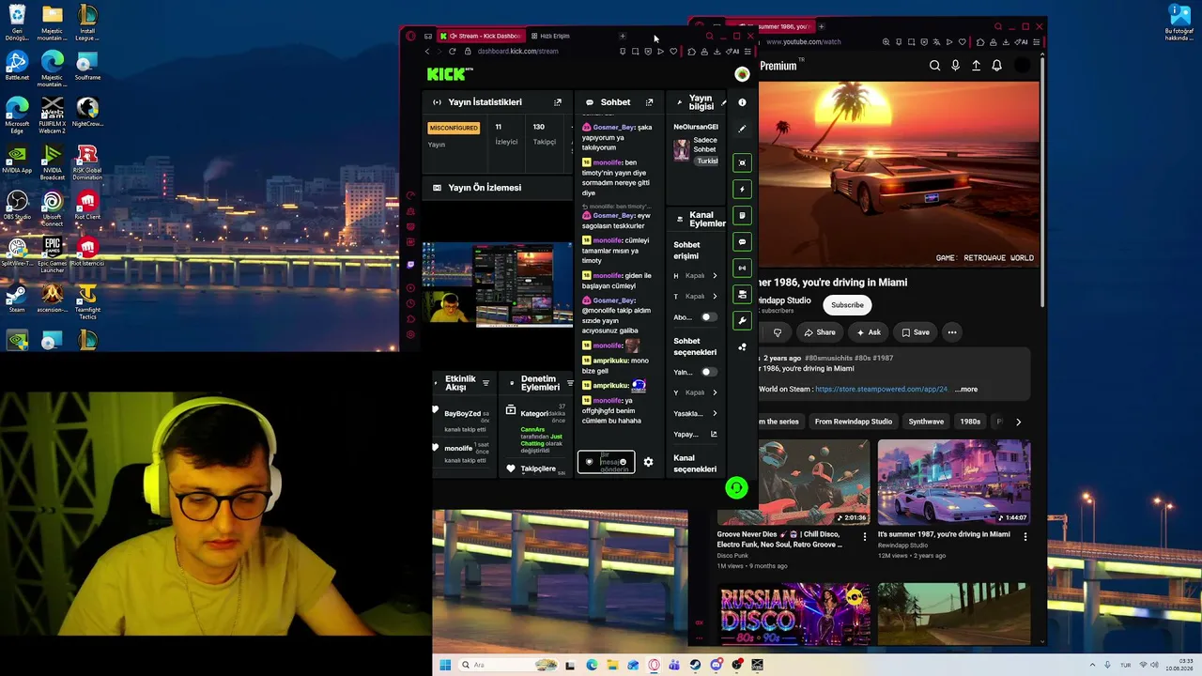Select the focus-frame icon in Kick's right sidebar
Viewport: 1202px width, 676px height.
pyautogui.click(x=742, y=162)
